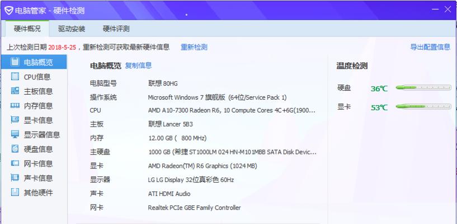Screen dimensions: 457x224
Task: Open 显卡信息 in the sidebar
Action: pos(34,120)
